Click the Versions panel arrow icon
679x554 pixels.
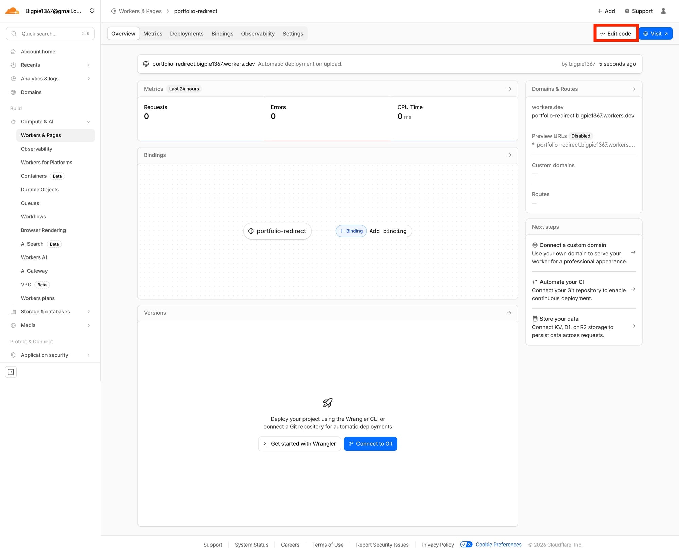point(509,313)
